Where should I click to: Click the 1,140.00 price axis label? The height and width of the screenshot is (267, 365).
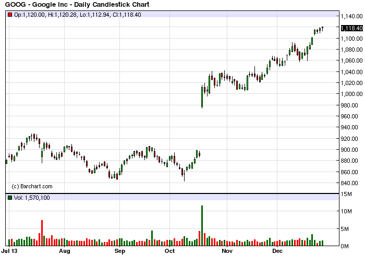[x=352, y=16]
